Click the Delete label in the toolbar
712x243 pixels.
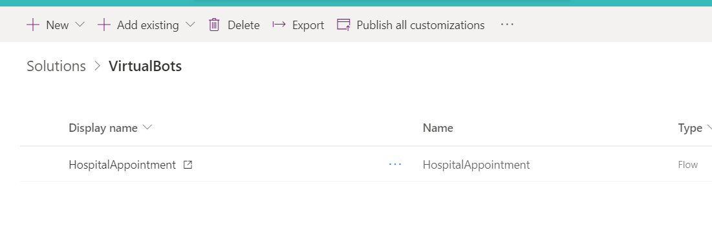pos(243,25)
